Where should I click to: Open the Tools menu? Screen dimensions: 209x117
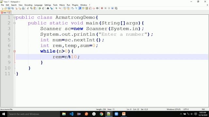[55, 5]
